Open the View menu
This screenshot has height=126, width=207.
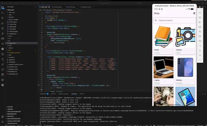tap(23, 3)
